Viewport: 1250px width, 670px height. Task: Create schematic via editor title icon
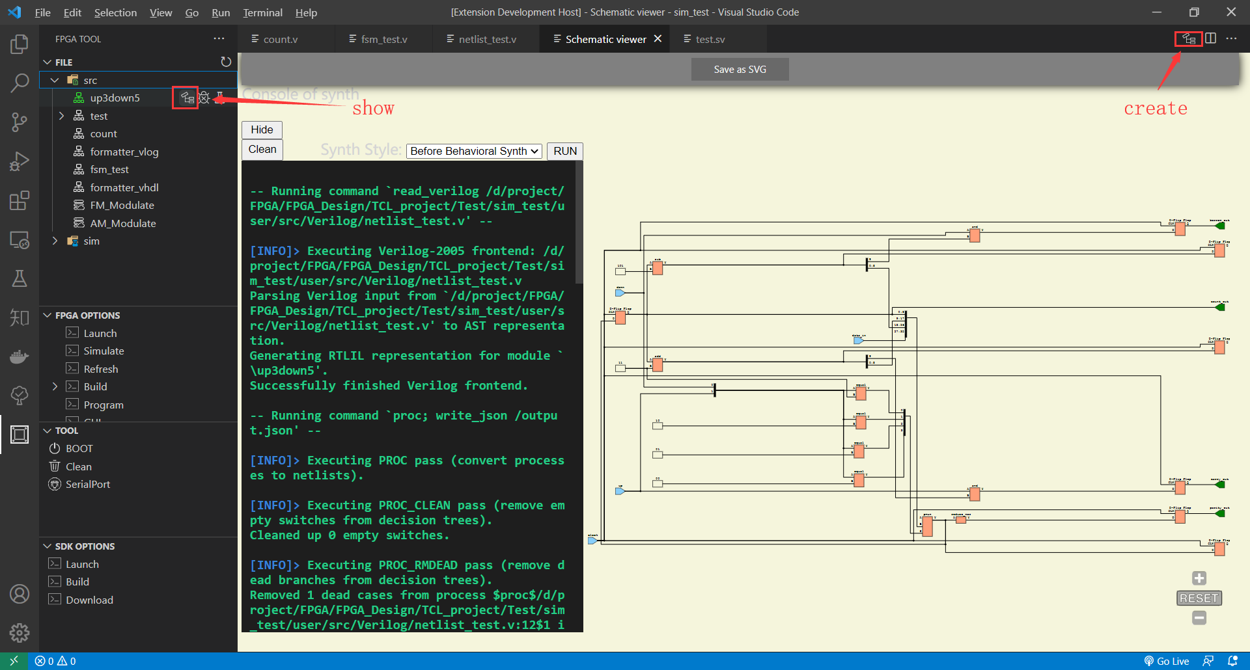tap(1189, 39)
